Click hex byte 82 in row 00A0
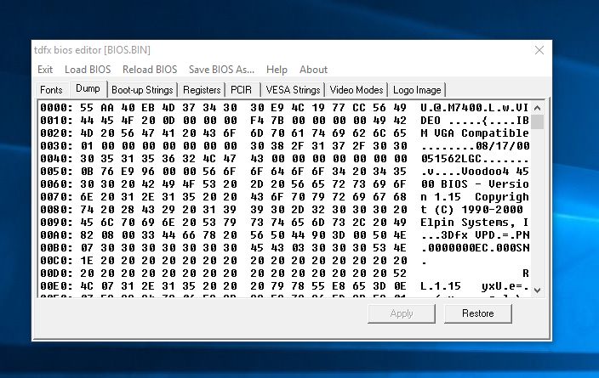 coord(87,235)
